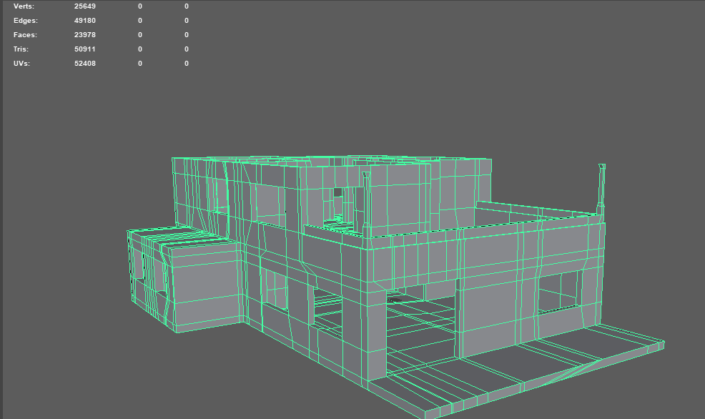The height and width of the screenshot is (419, 705).
Task: Click the edge count value 49180
Action: tap(86, 20)
